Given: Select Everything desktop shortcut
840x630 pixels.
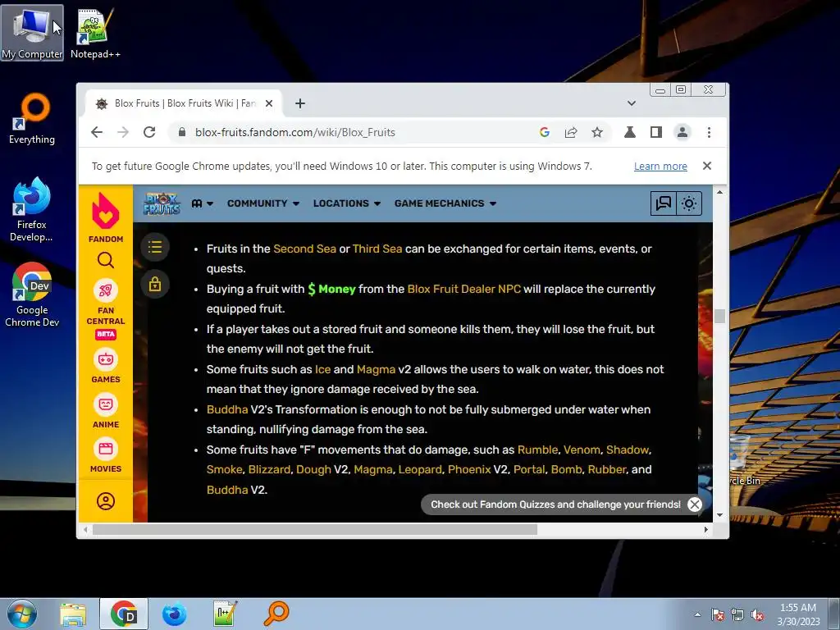Looking at the screenshot, I should tap(32, 119).
